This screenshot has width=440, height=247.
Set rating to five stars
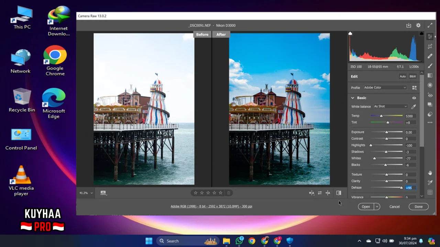pyautogui.click(x=220, y=193)
